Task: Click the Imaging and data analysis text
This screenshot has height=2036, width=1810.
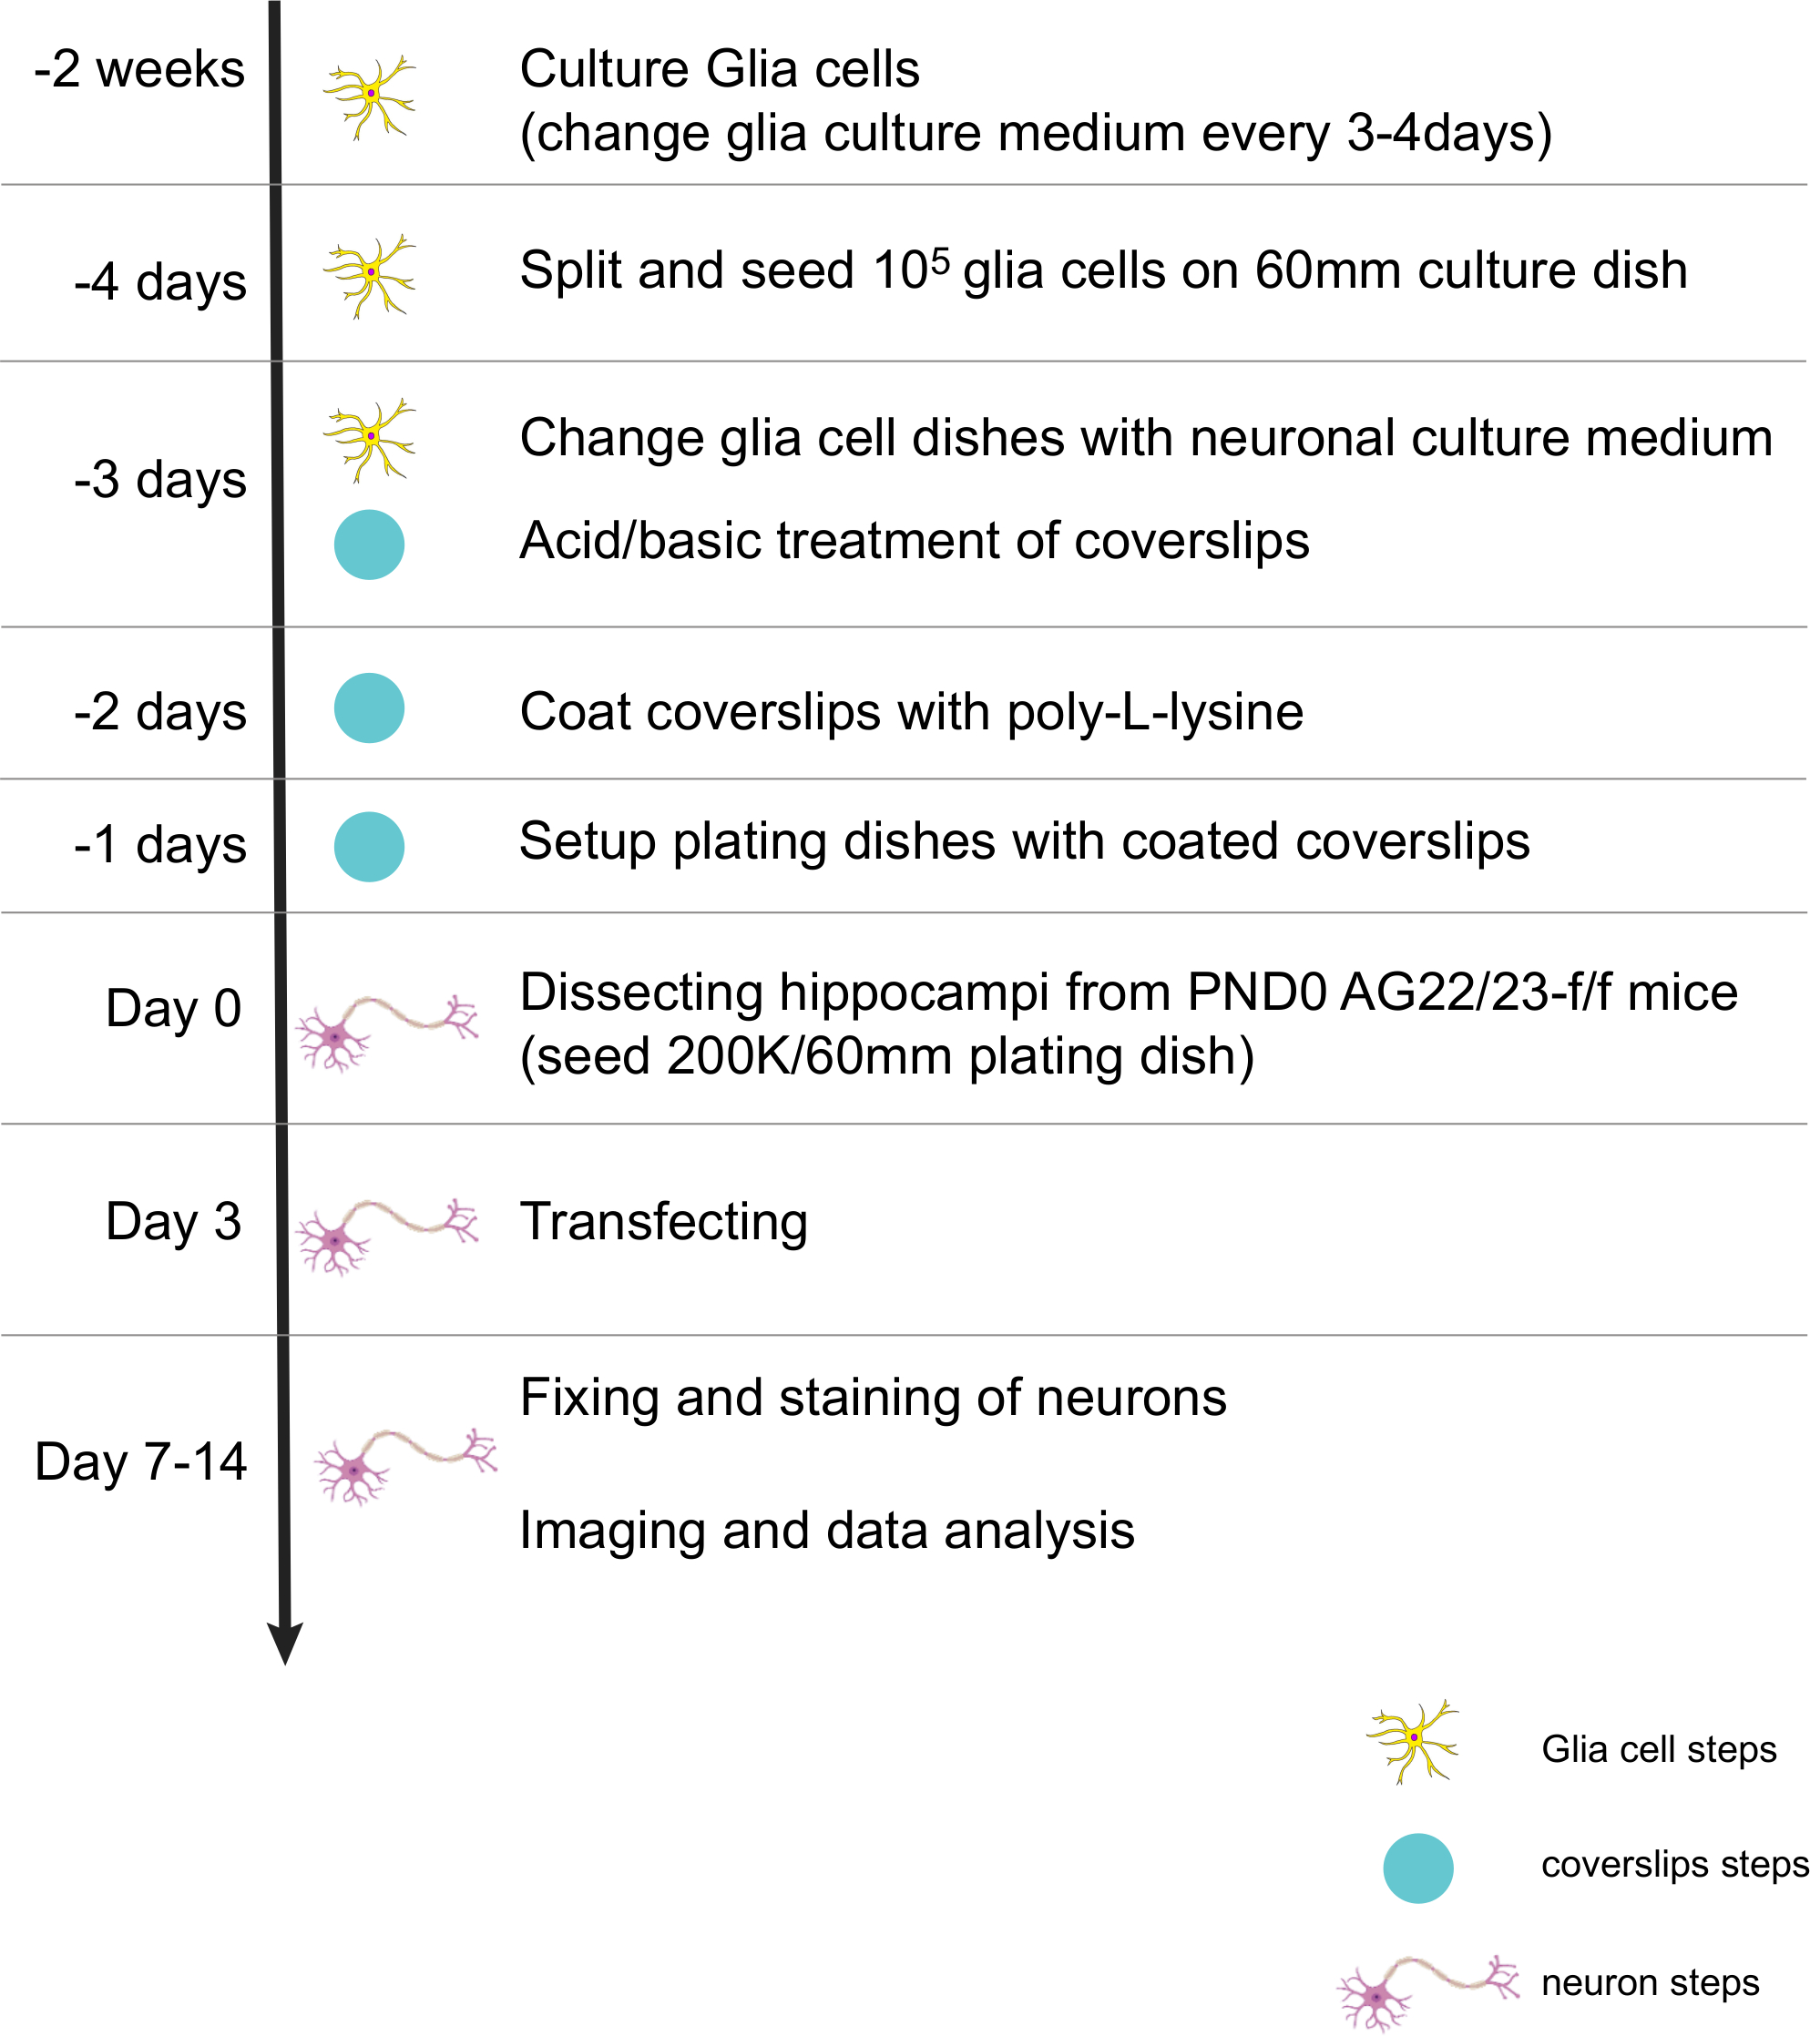Action: point(826,1531)
